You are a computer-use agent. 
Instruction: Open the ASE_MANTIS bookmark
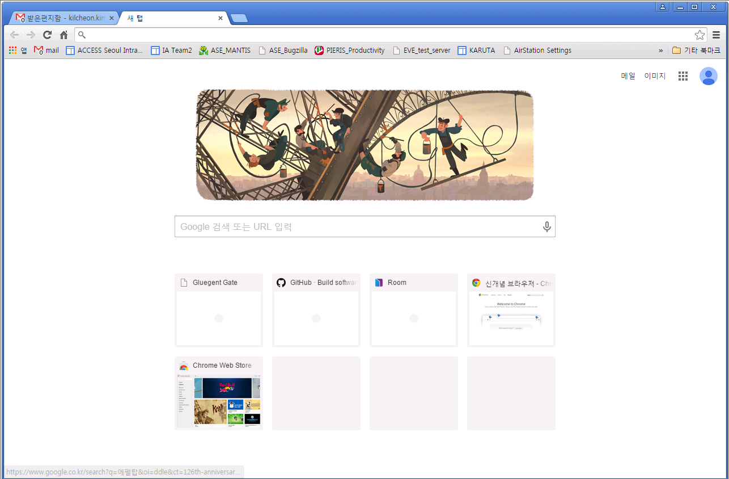click(224, 50)
